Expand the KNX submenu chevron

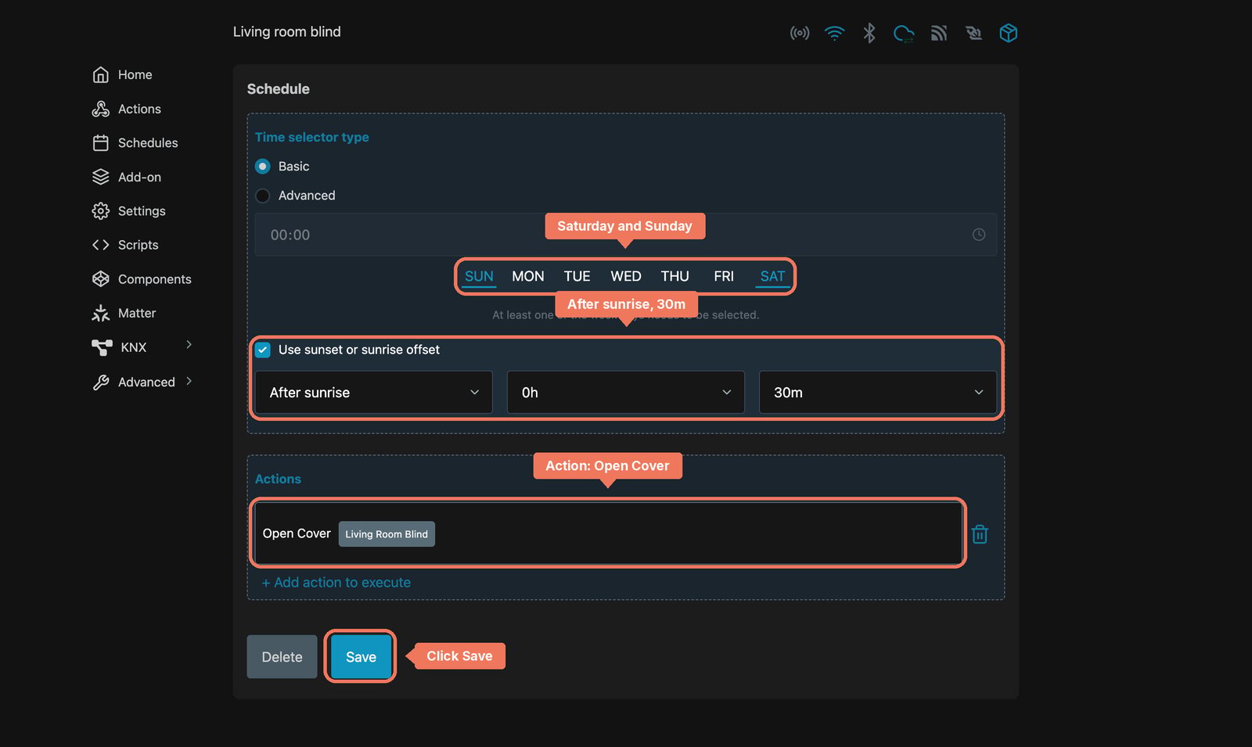coord(189,345)
